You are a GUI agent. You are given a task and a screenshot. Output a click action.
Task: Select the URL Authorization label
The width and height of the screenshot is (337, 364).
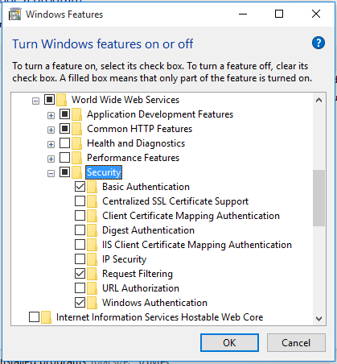click(x=141, y=288)
